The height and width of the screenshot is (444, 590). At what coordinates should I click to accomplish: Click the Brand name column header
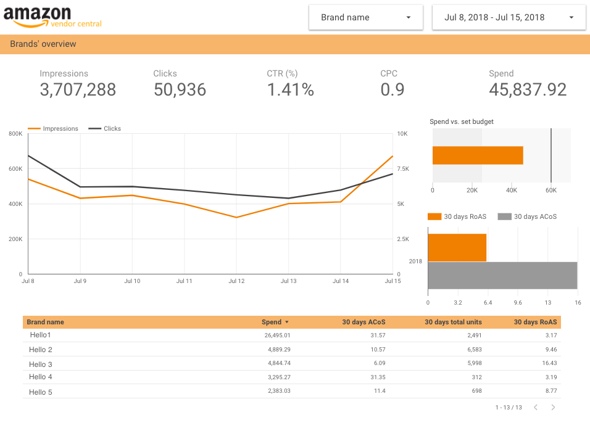[x=45, y=322]
